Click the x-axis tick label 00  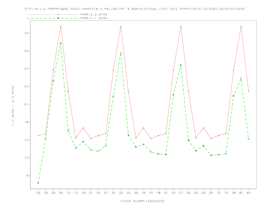[38, 193]
